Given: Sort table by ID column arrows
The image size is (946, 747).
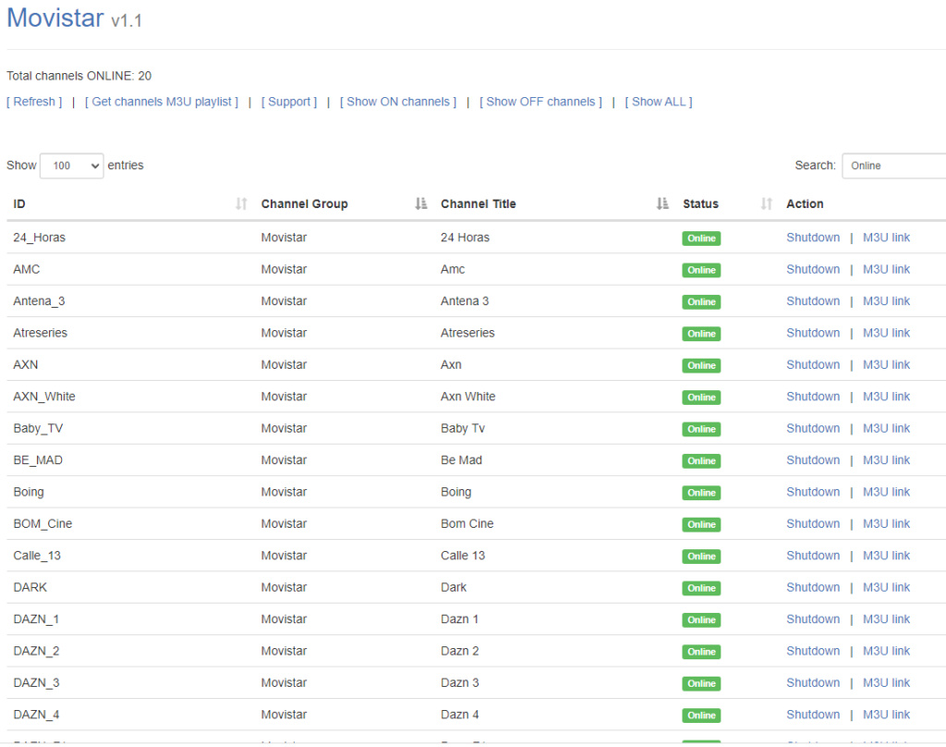Looking at the screenshot, I should pos(241,203).
